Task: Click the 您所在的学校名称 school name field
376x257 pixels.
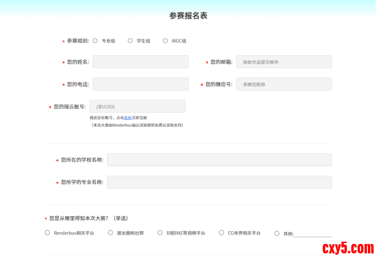Action: (x=219, y=160)
